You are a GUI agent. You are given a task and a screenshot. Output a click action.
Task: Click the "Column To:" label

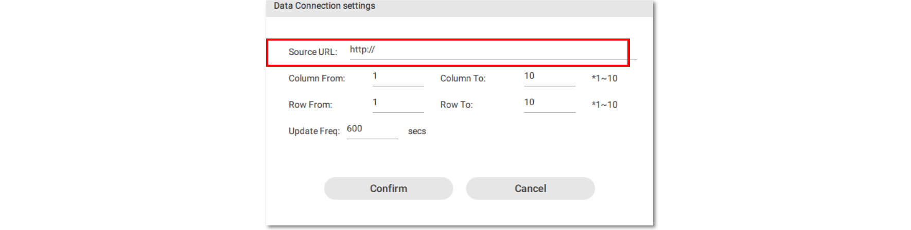[463, 79]
